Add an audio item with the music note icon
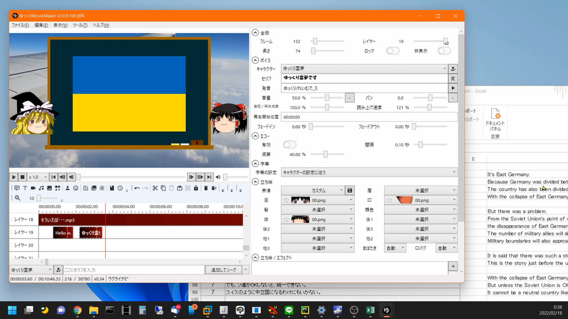Image resolution: width=568 pixels, height=319 pixels. tap(41, 188)
